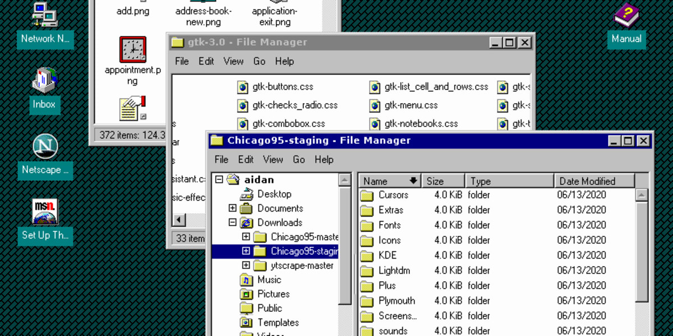Click the 372 items status bar text

(133, 135)
